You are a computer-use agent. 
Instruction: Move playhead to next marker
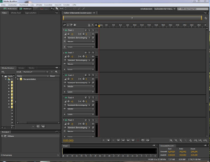coord(133,140)
